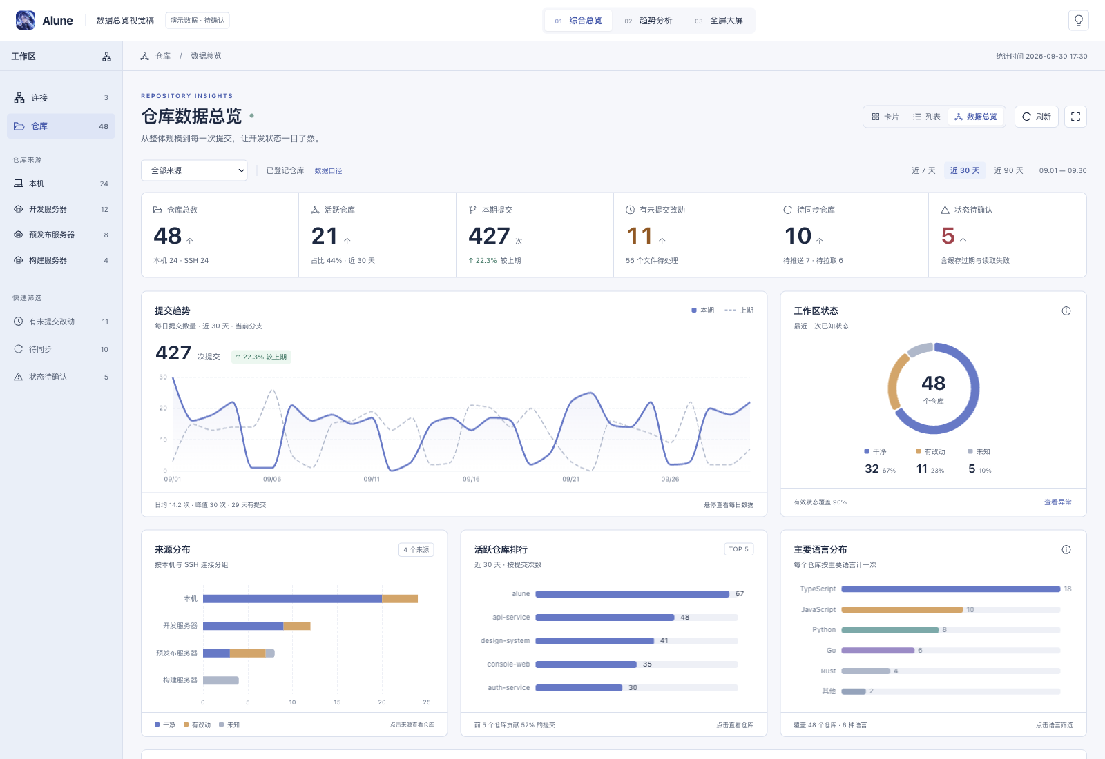This screenshot has height=759, width=1105.
Task: Apply the 待同步 quick filter
Action: point(61,349)
